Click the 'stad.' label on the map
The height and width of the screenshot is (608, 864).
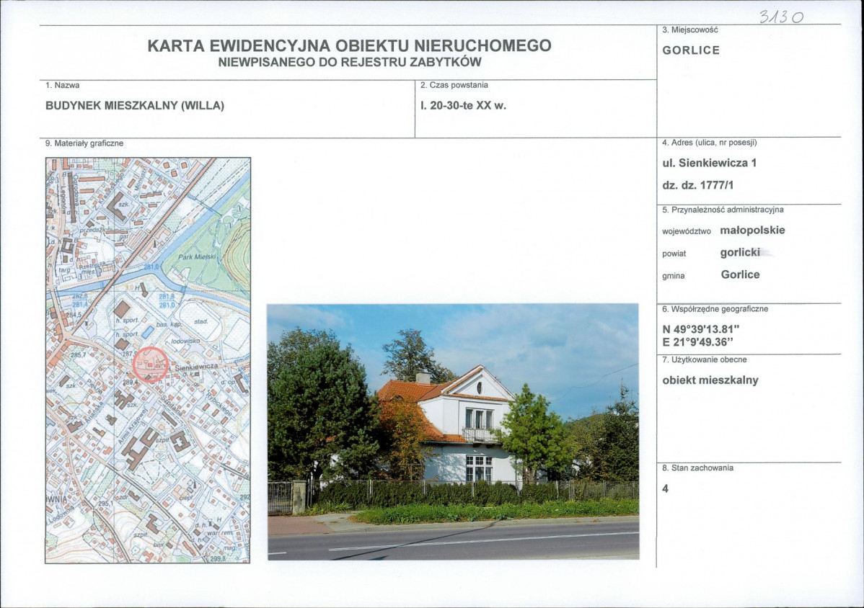pyautogui.click(x=200, y=321)
